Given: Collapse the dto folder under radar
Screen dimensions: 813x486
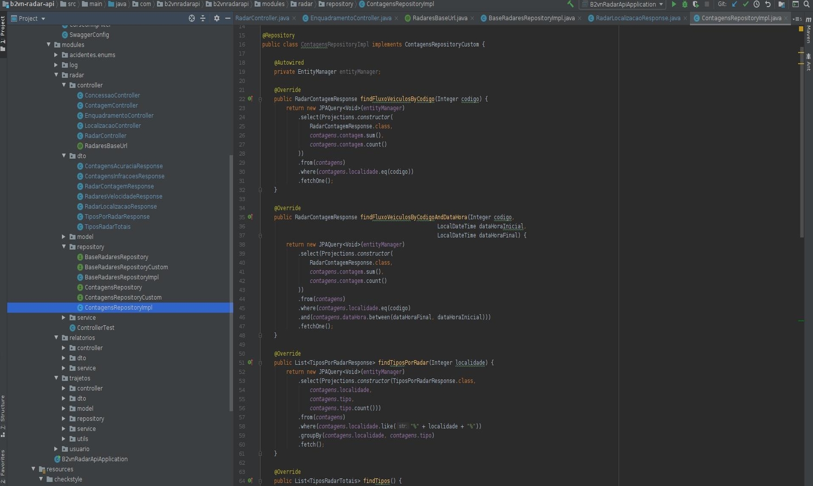Looking at the screenshot, I should tap(64, 156).
